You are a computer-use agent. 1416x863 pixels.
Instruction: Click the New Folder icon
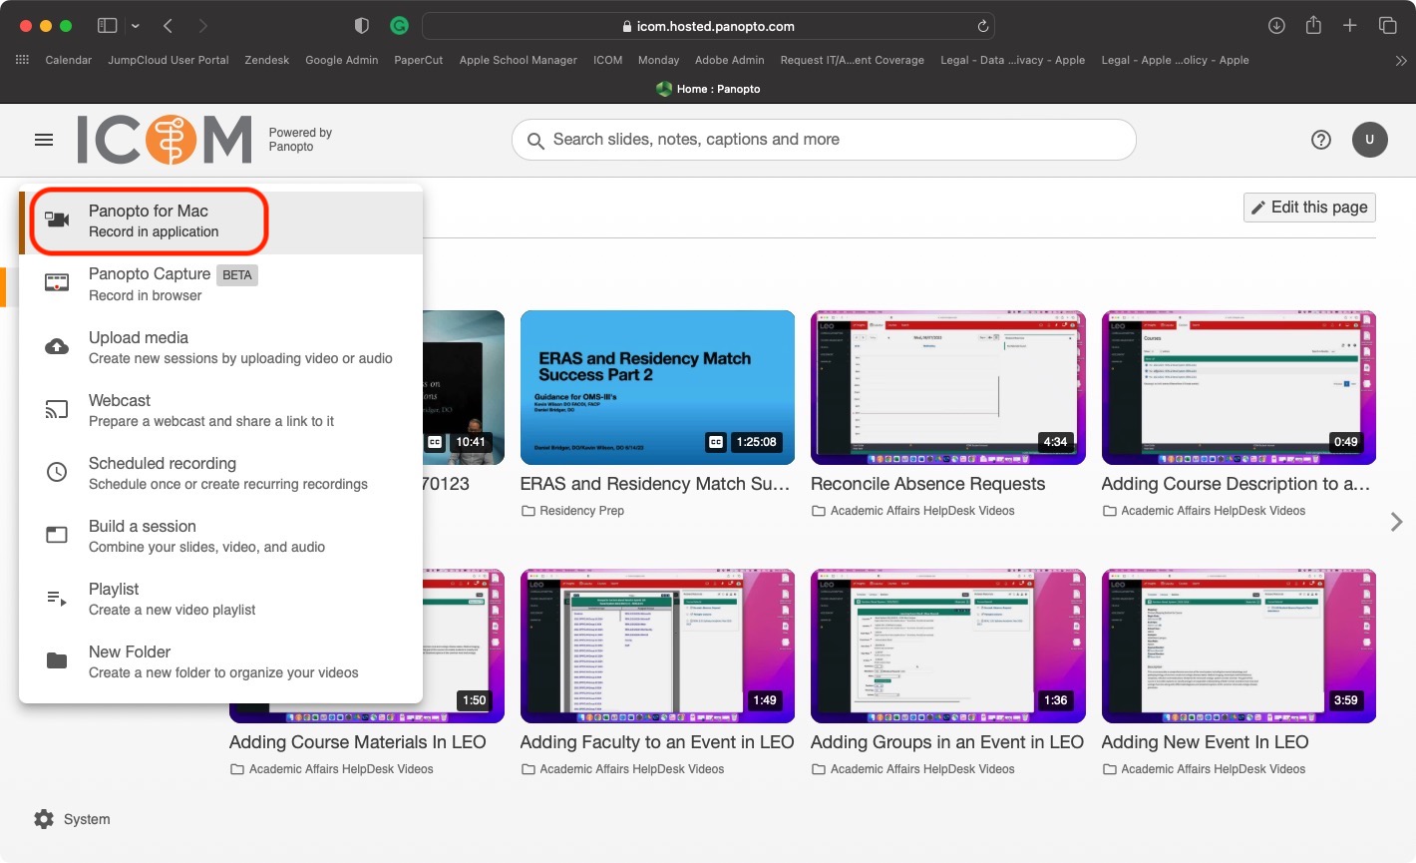(58, 661)
